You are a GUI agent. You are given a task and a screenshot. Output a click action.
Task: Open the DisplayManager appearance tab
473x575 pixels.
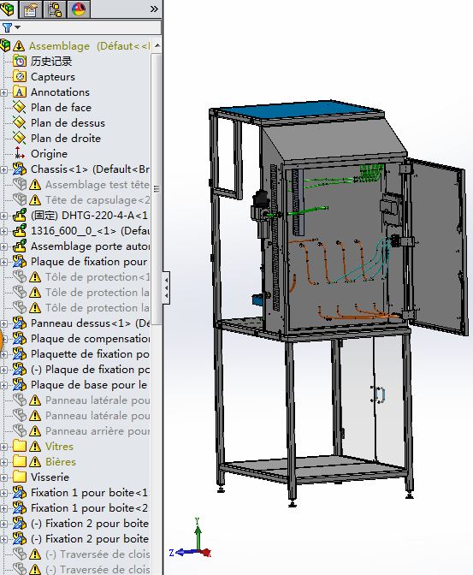79,9
